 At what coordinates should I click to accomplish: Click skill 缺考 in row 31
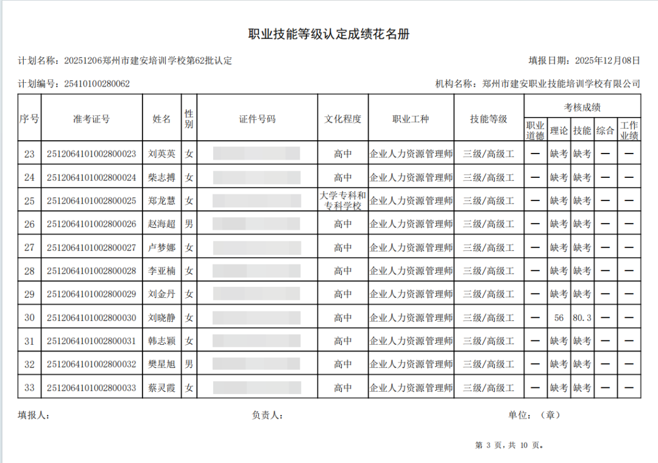[582, 341]
